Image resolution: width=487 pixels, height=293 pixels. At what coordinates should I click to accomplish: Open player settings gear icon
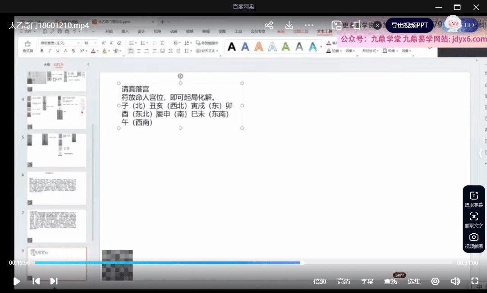pyautogui.click(x=435, y=281)
